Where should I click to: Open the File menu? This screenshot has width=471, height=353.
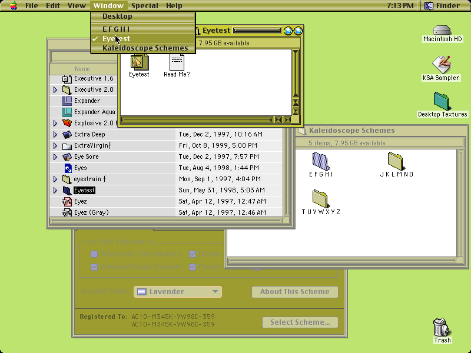point(32,5)
